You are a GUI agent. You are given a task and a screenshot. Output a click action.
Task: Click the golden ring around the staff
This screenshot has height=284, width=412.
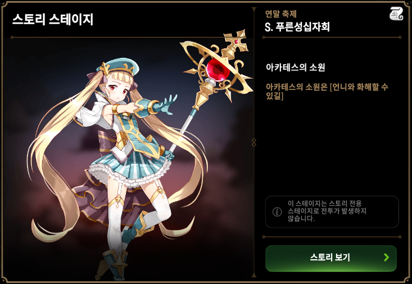(x=216, y=67)
